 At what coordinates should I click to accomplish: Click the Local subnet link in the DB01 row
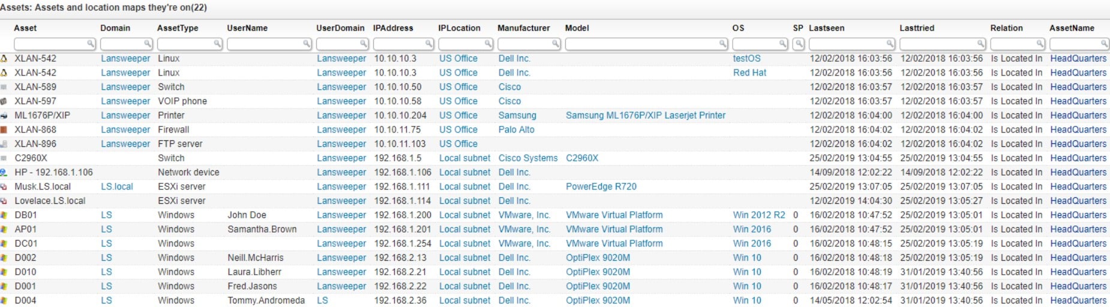click(x=465, y=215)
